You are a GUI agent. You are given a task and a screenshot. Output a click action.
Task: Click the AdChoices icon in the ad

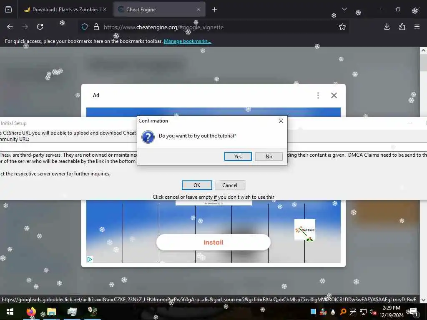tap(90, 259)
